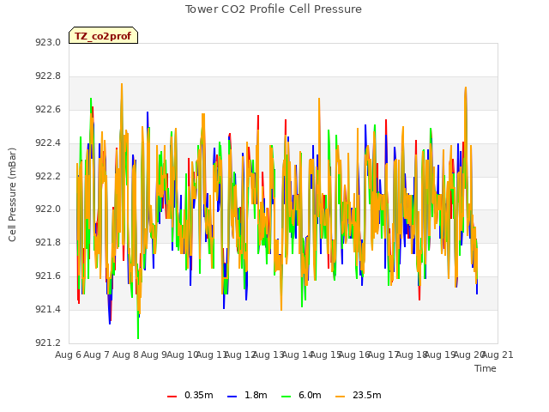The height and width of the screenshot is (412, 549).
Task: Toggle the 0.35m legend entry
Action: point(190,395)
